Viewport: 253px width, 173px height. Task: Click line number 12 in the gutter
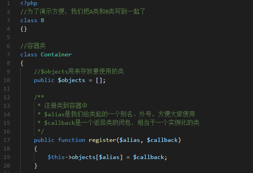(7, 89)
